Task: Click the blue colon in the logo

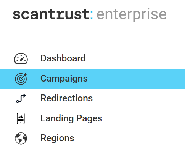Action: (92, 15)
